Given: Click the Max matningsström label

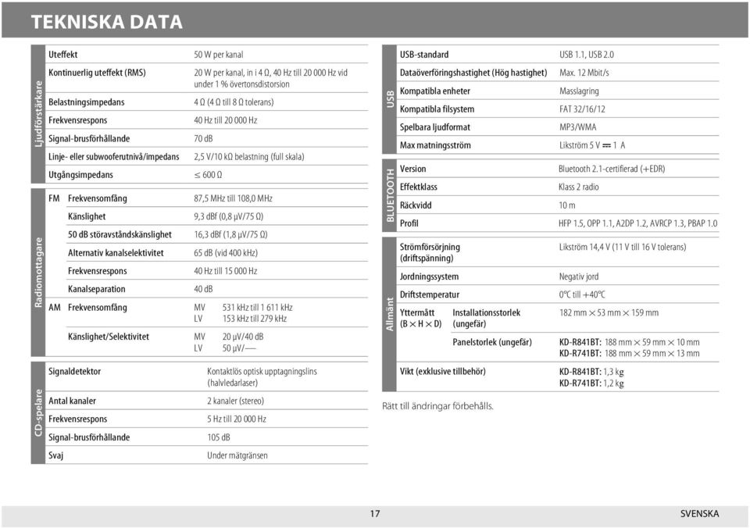Looking at the screenshot, I should (435, 145).
